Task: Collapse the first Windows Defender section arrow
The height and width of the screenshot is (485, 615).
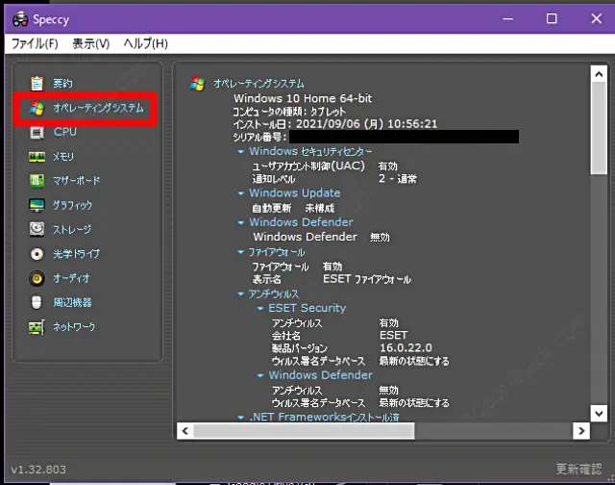Action: pyautogui.click(x=241, y=222)
